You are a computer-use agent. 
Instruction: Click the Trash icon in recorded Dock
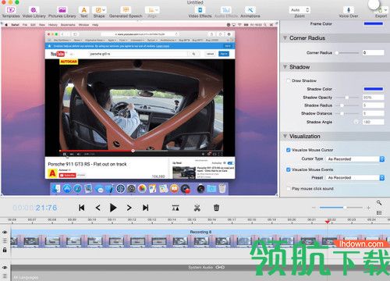(x=222, y=189)
